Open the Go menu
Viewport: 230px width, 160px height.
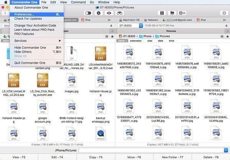[x=92, y=2]
